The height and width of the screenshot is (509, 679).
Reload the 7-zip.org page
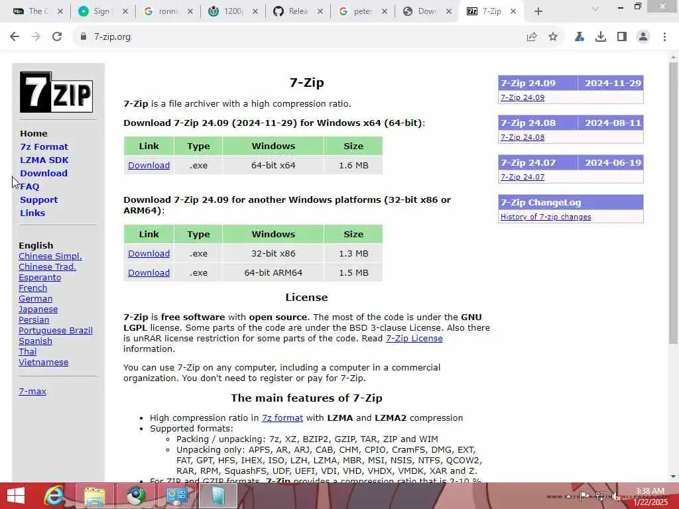click(57, 37)
